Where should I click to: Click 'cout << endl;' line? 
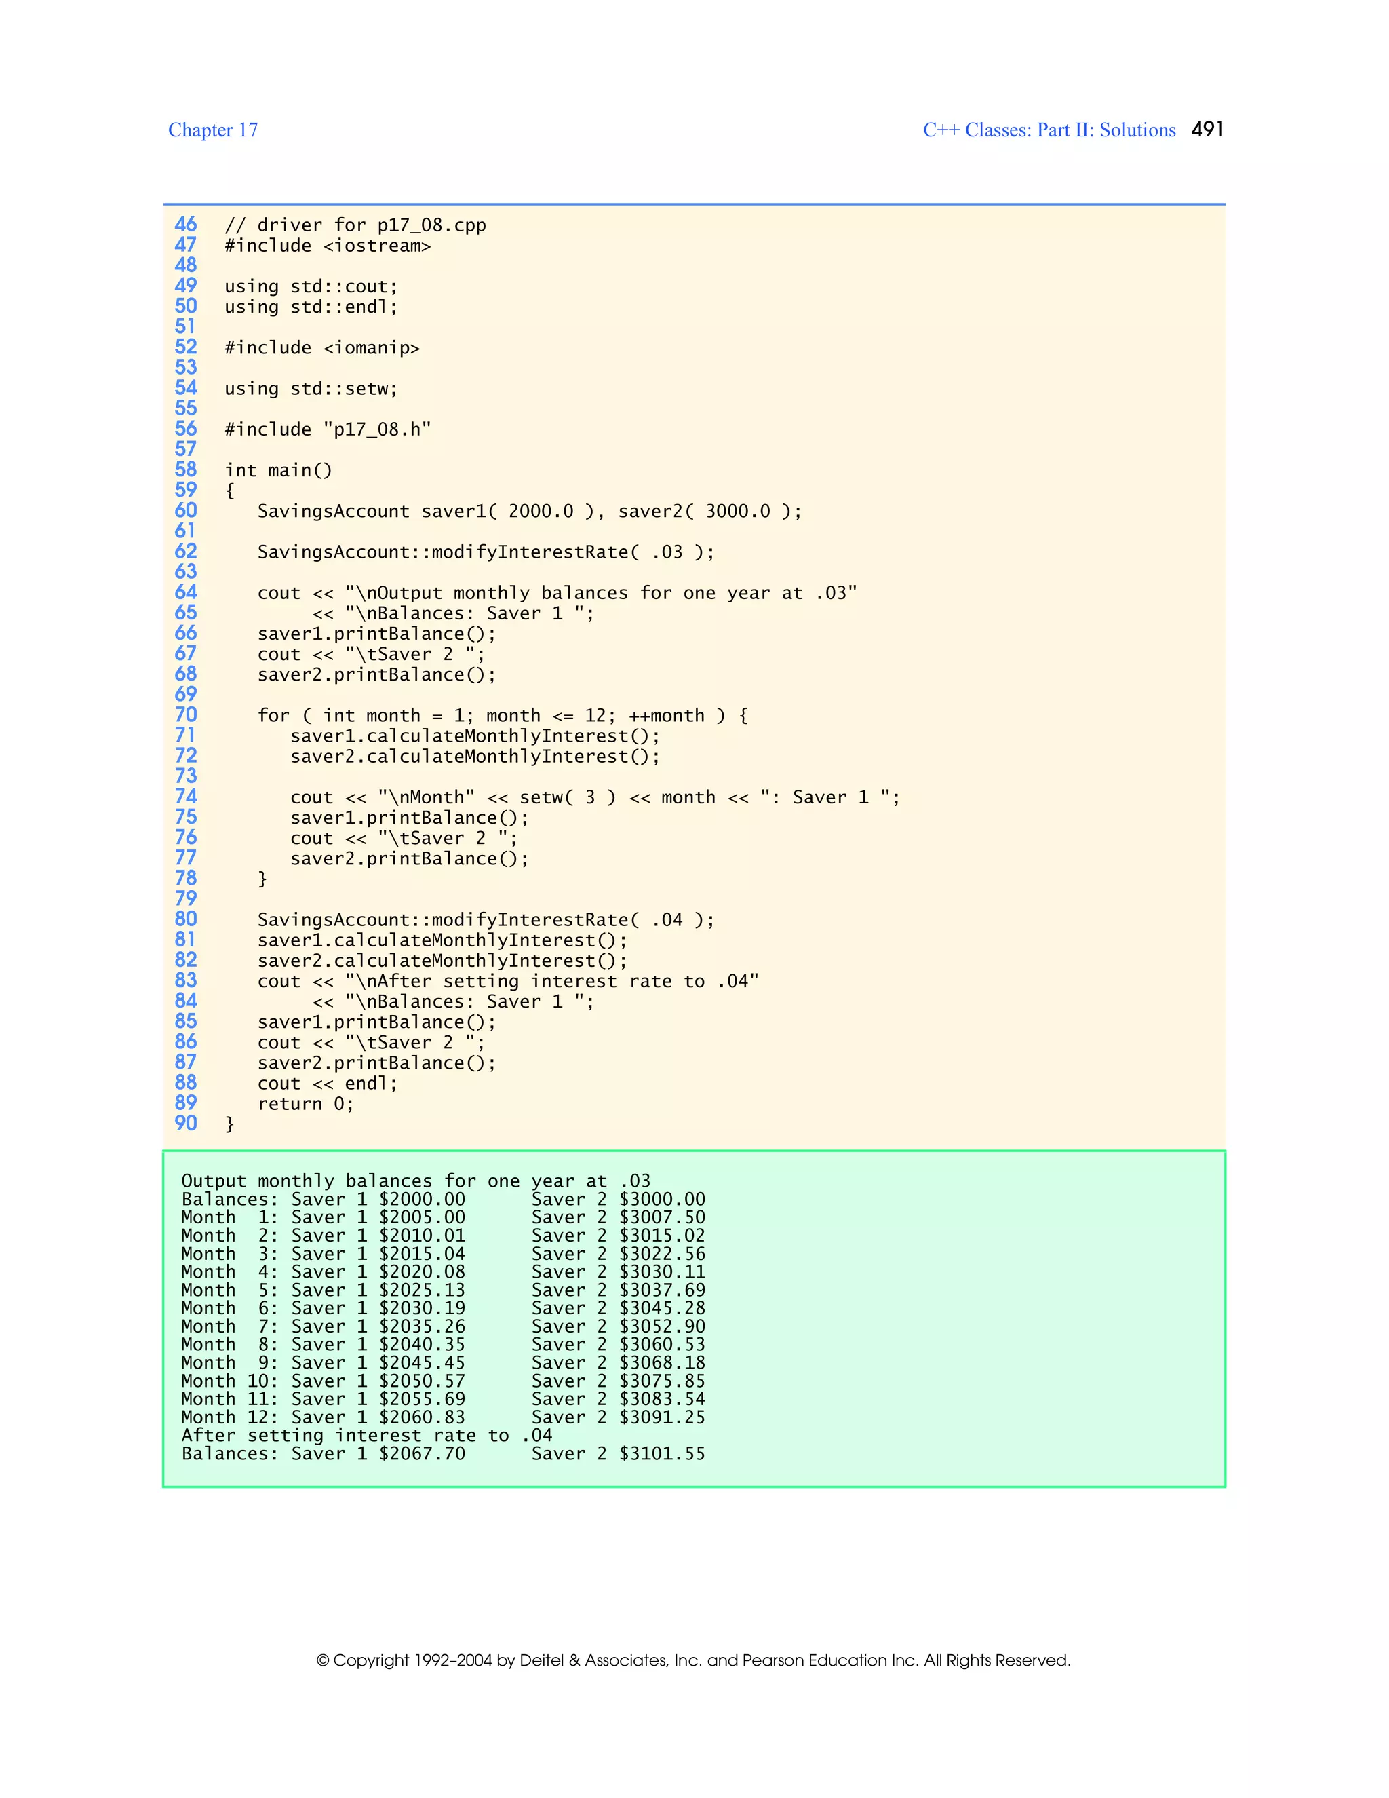[328, 1084]
